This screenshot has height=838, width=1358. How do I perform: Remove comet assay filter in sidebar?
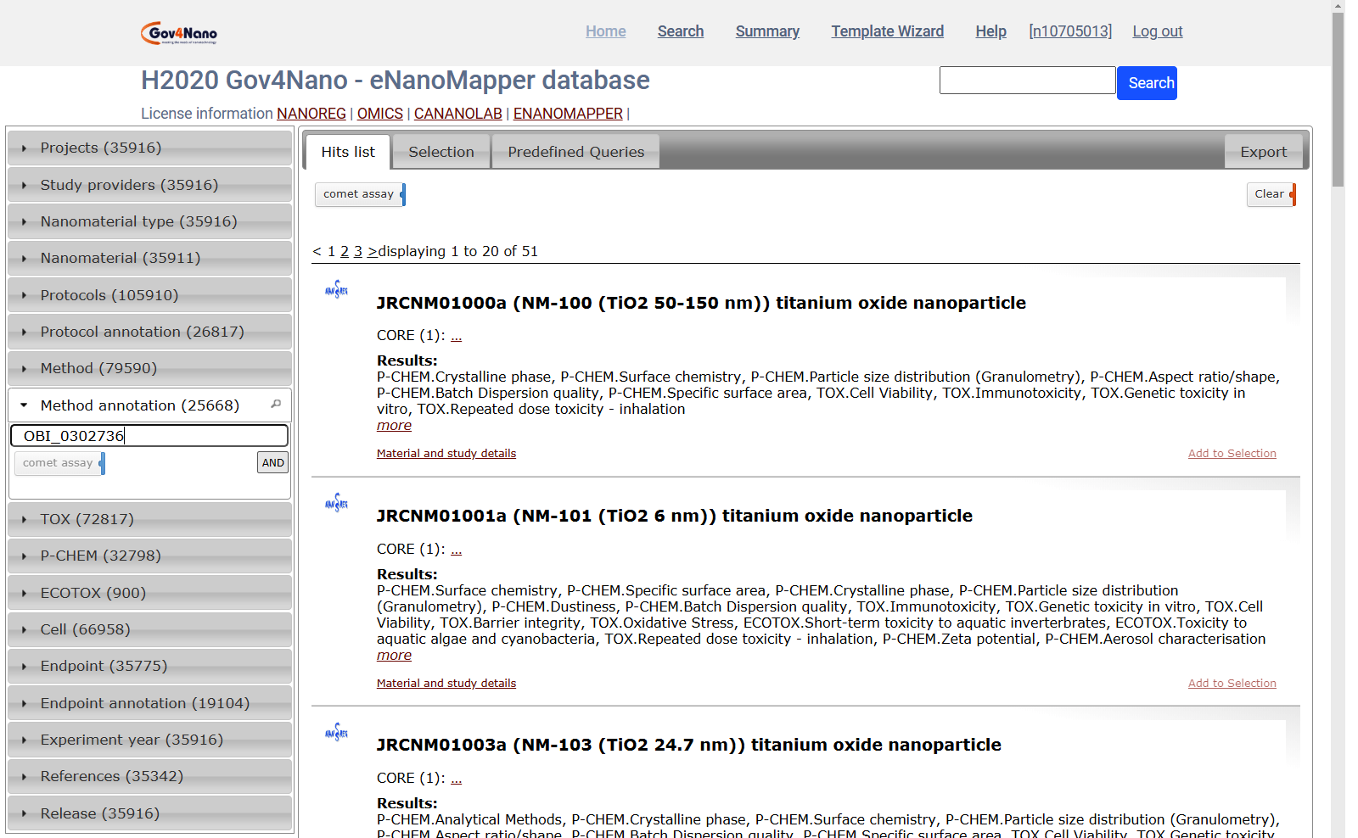click(102, 463)
